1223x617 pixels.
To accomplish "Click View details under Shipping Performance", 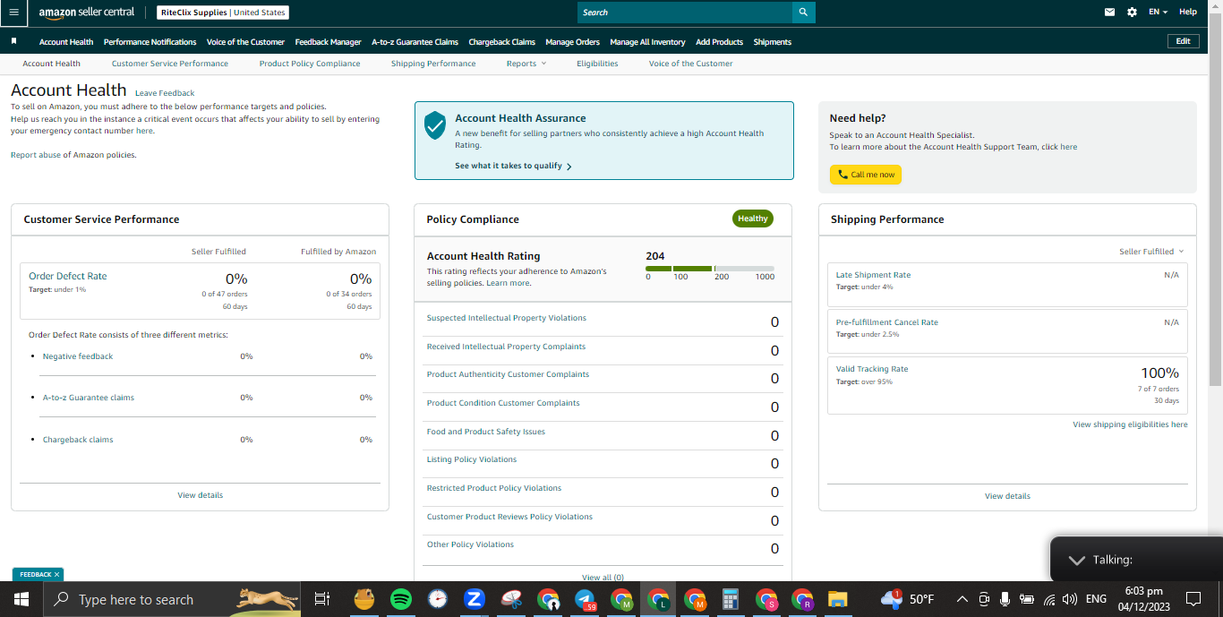I will tap(1007, 496).
